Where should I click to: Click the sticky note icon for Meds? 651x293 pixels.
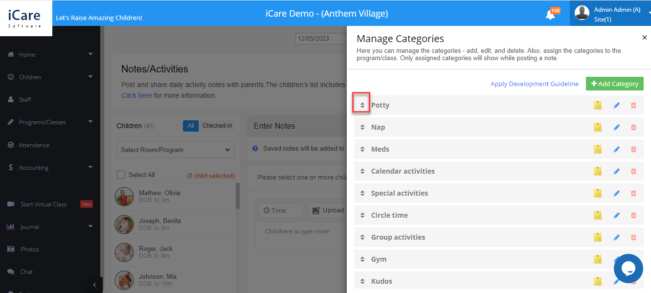coord(597,149)
